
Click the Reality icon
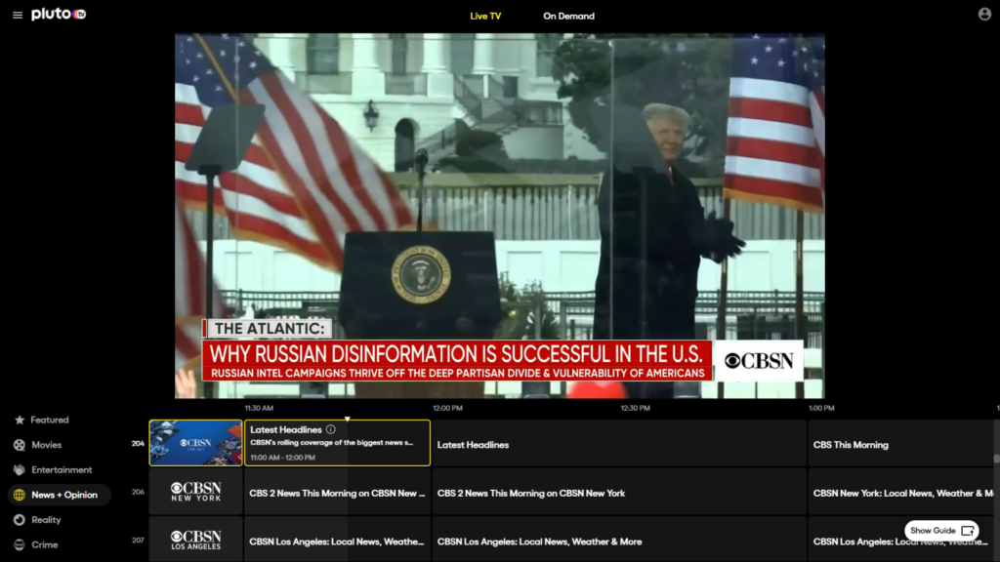coord(20,520)
